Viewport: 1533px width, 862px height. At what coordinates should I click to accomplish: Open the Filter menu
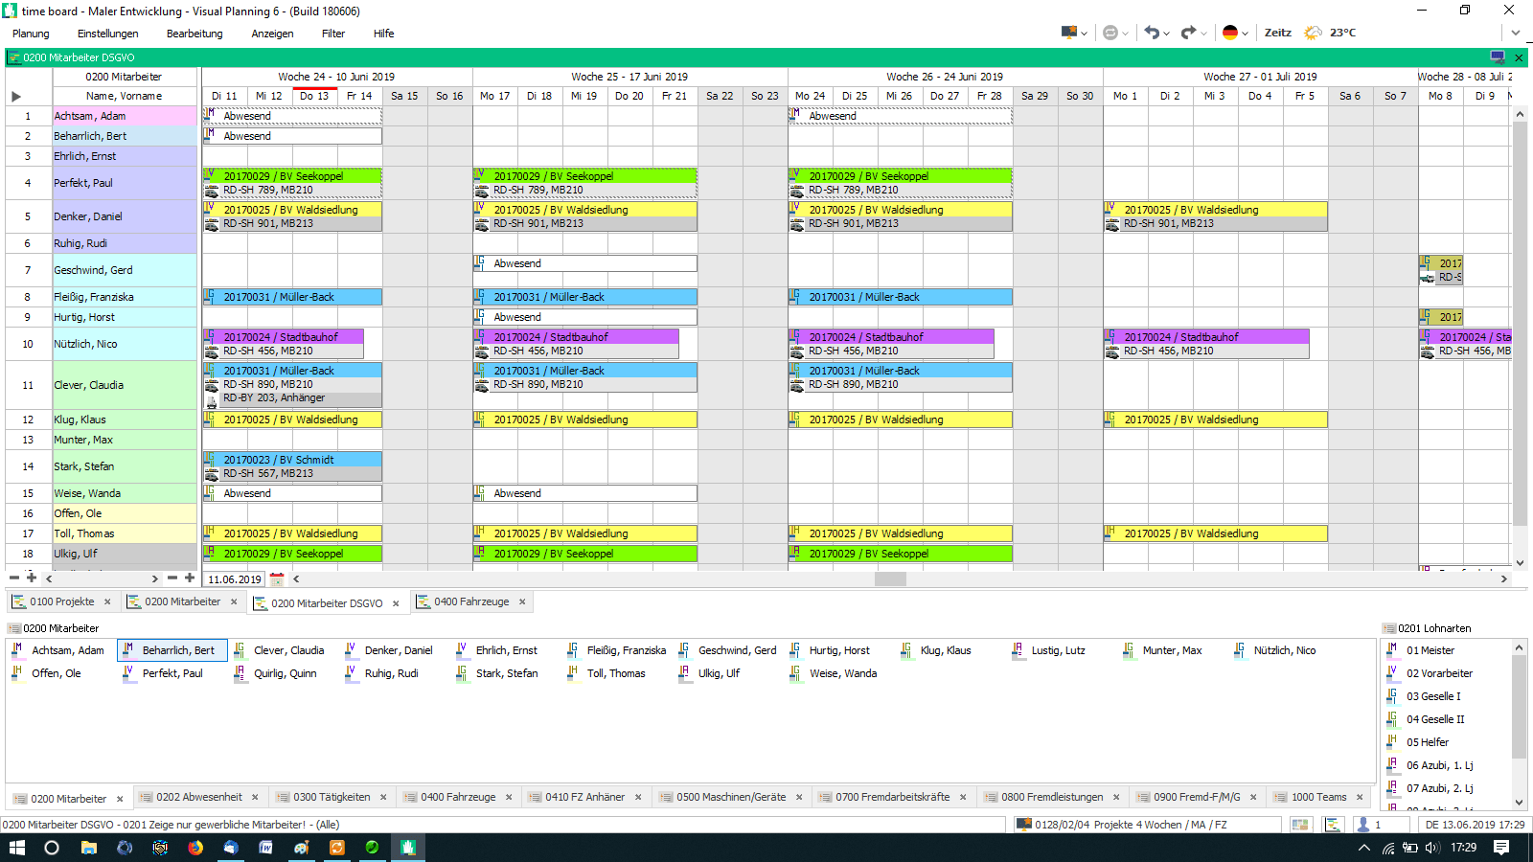(333, 34)
